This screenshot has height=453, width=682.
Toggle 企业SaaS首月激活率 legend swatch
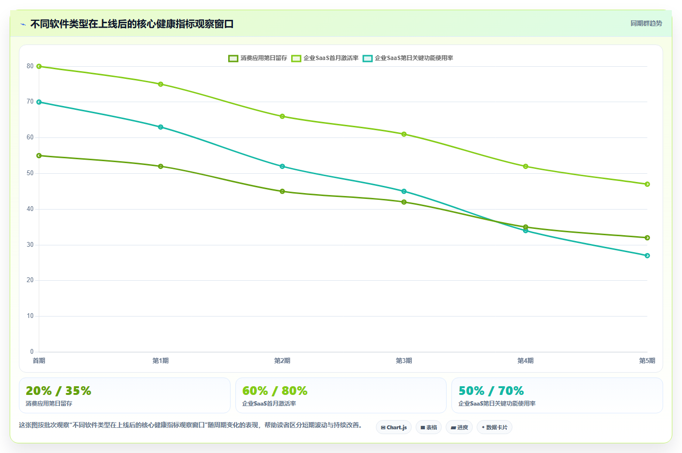coord(296,58)
